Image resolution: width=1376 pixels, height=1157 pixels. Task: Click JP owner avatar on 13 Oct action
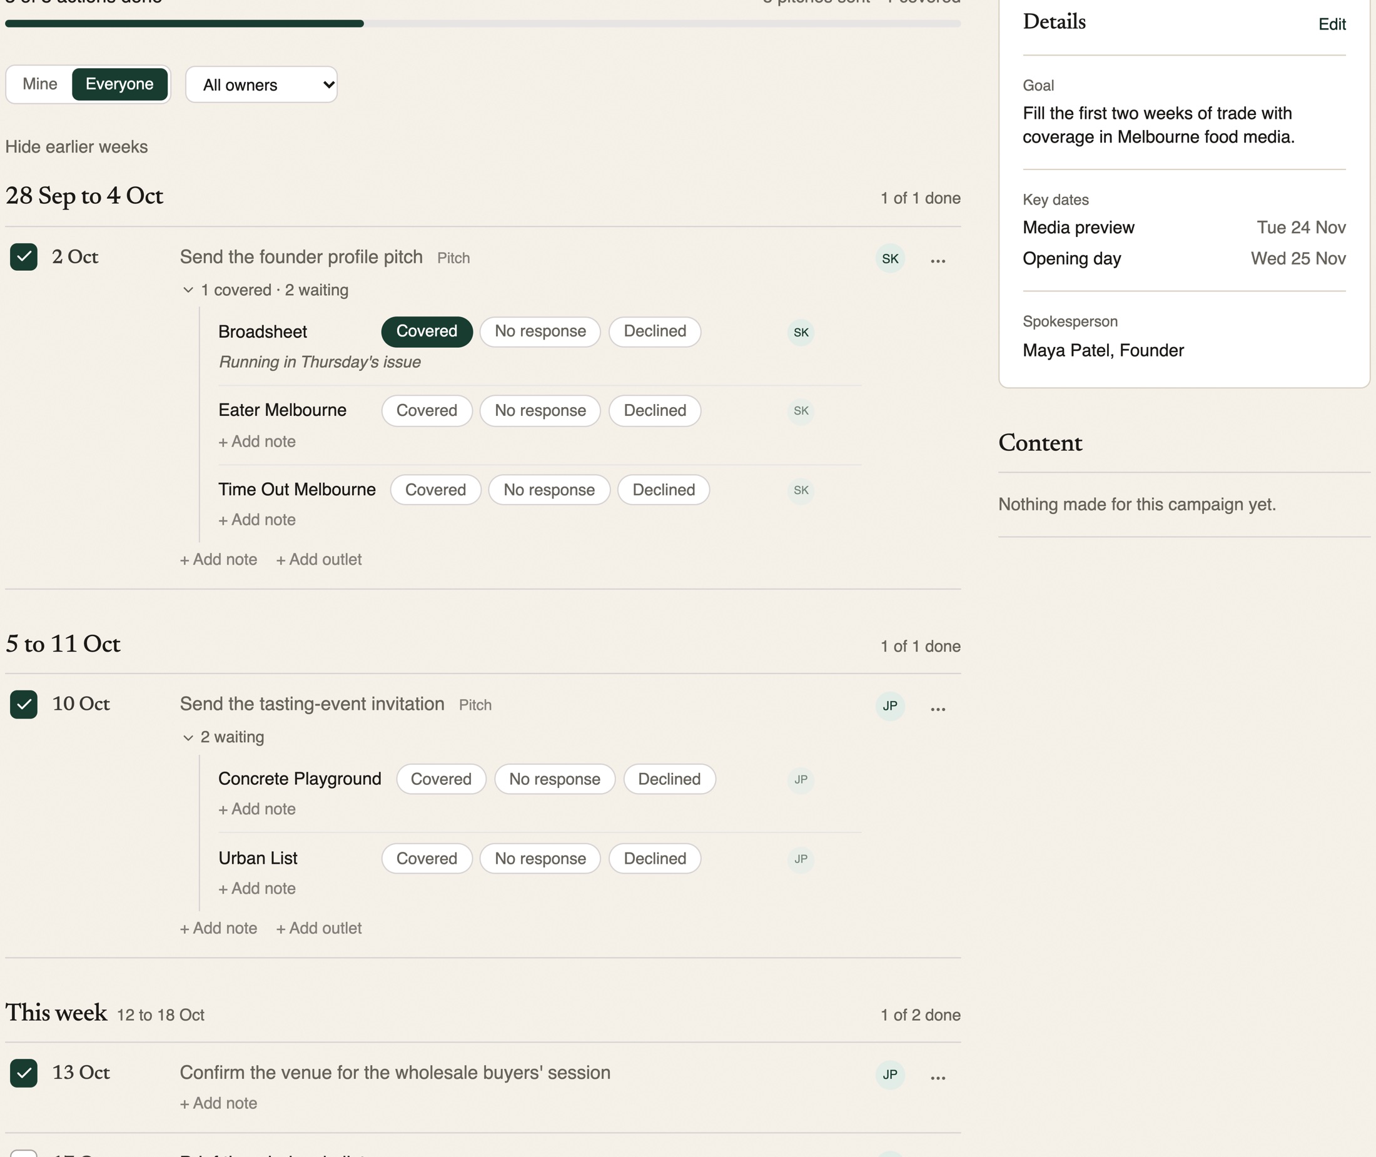890,1074
